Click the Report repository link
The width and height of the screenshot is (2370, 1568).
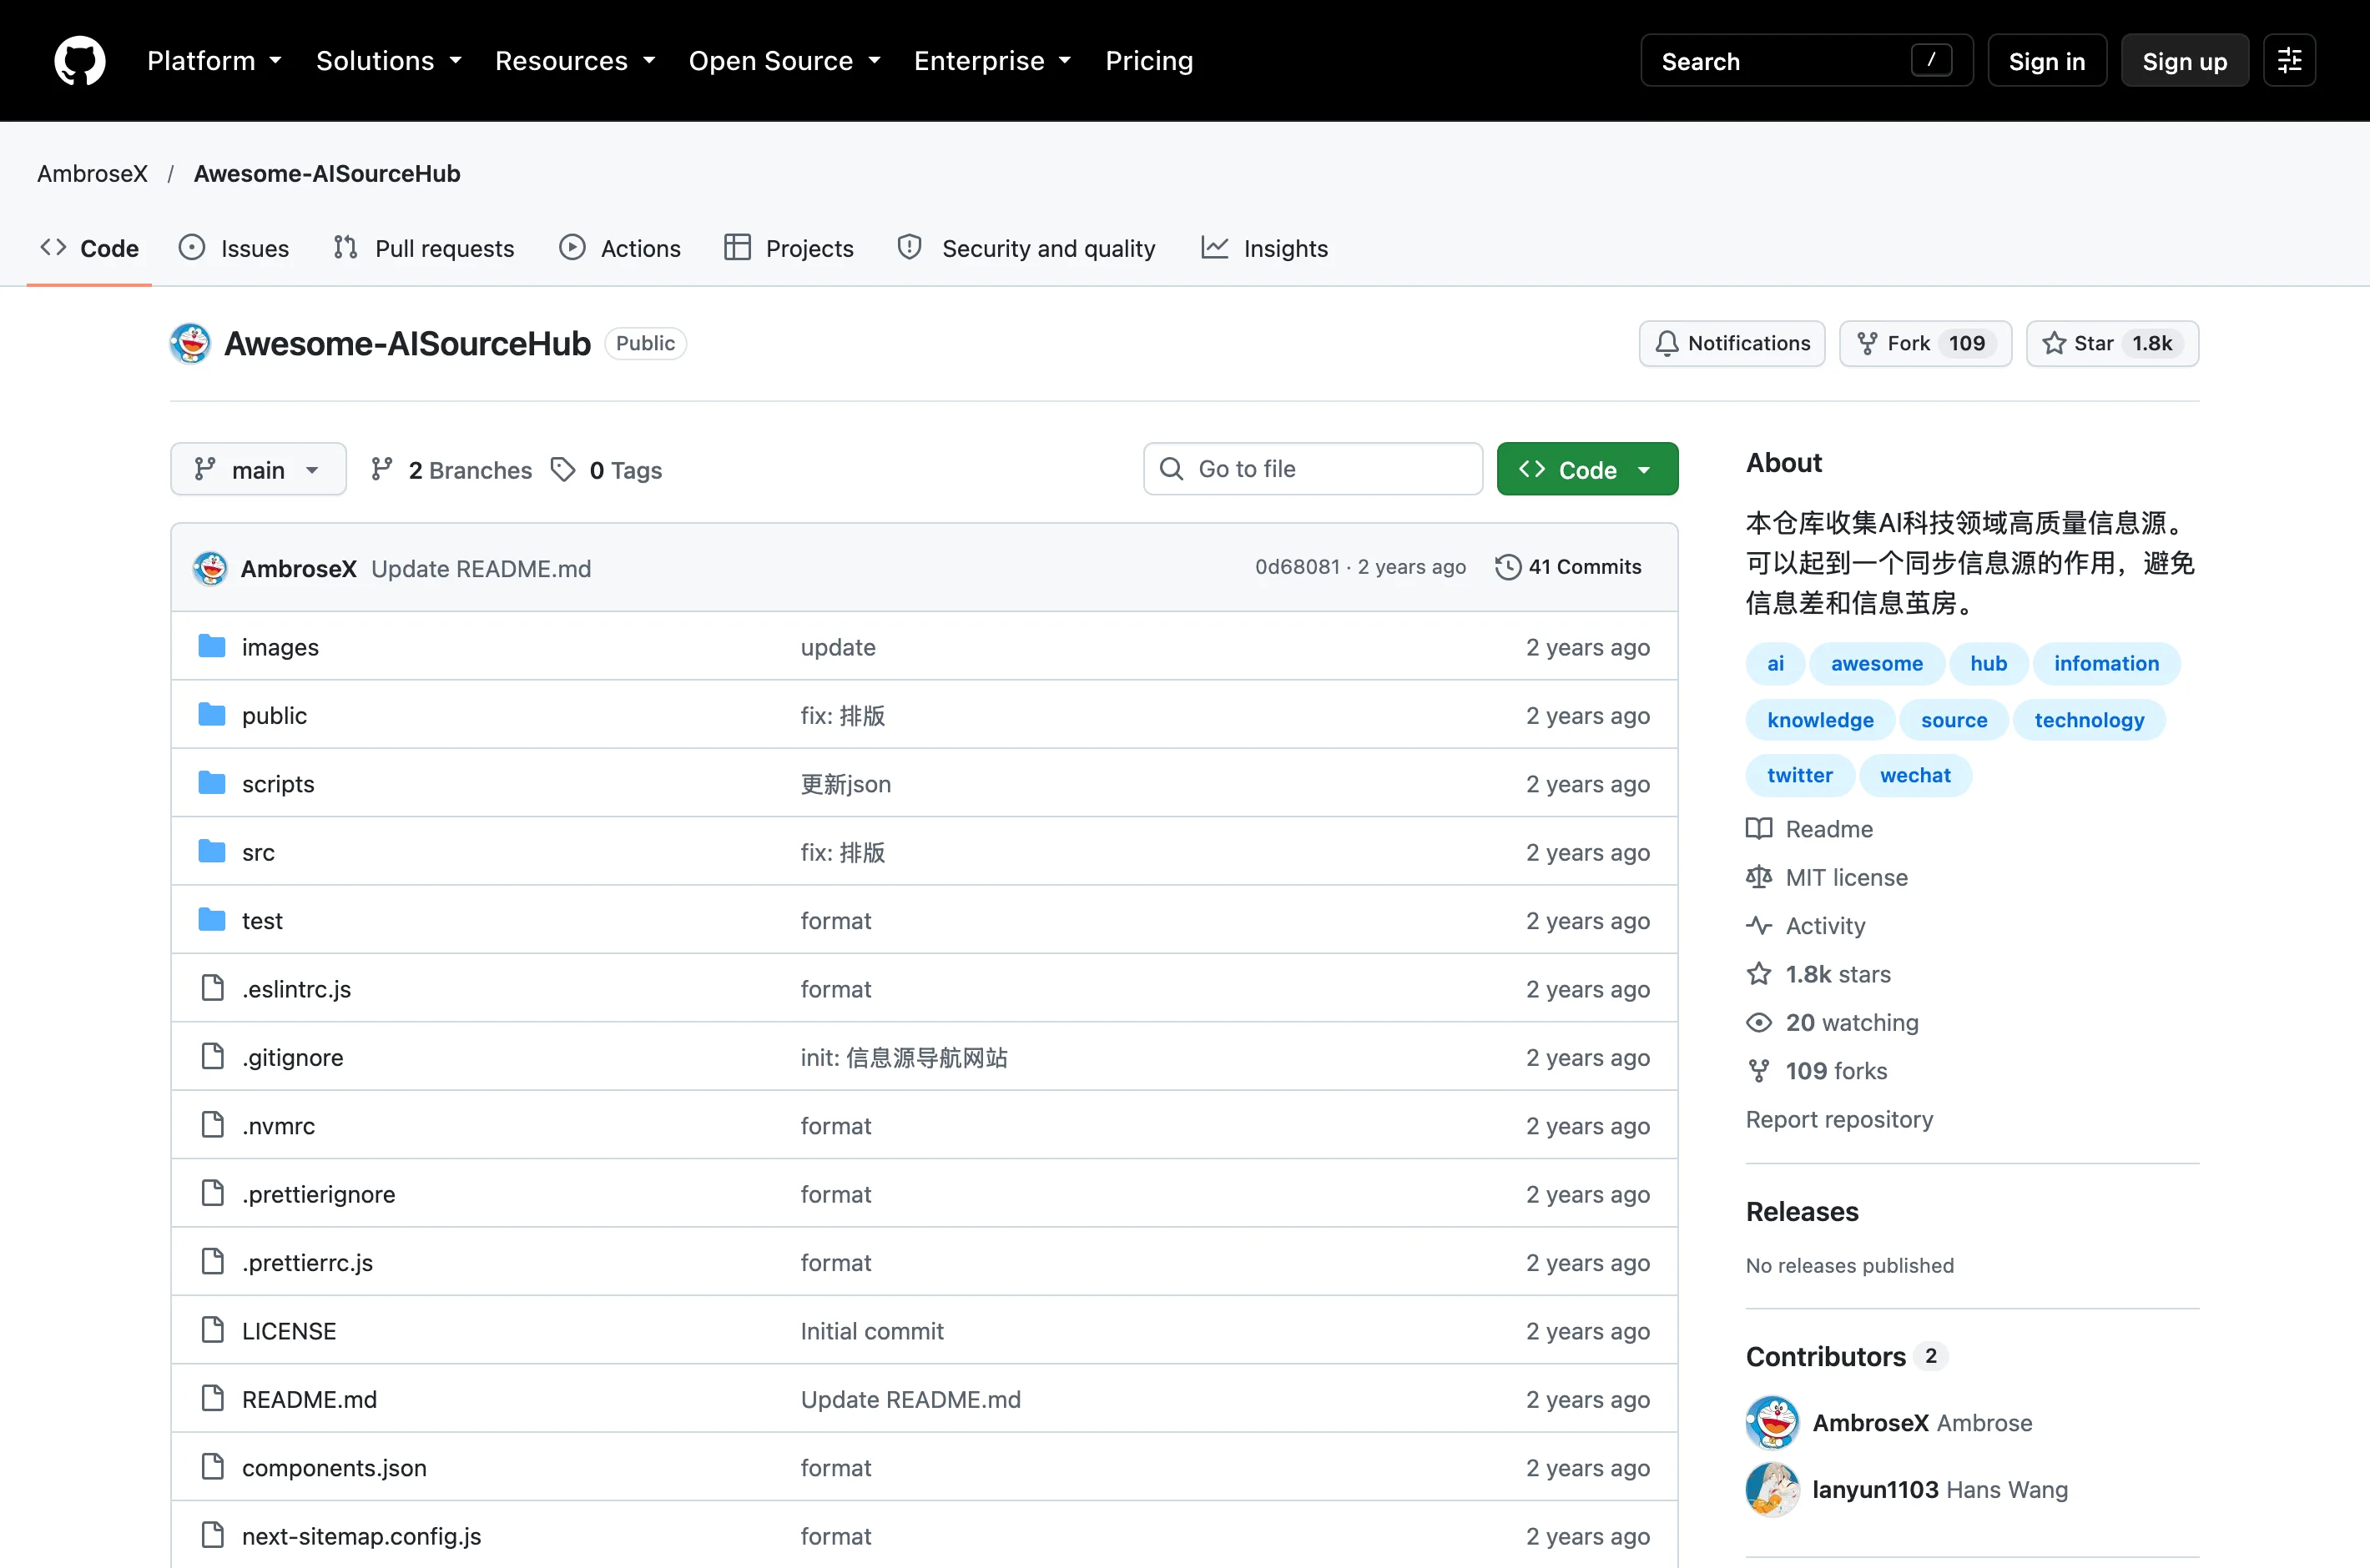(x=1838, y=1119)
